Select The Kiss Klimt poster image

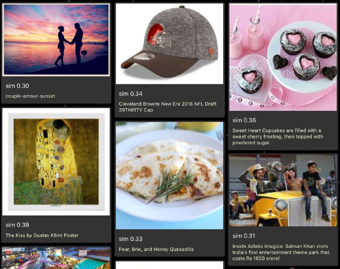pyautogui.click(x=56, y=162)
